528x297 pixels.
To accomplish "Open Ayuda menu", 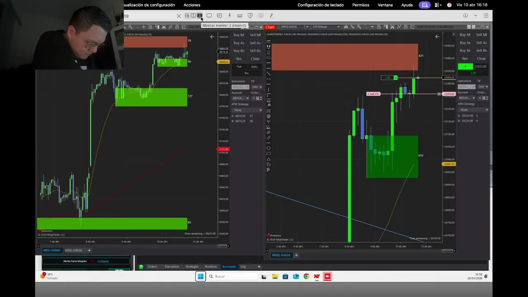I will [x=407, y=5].
